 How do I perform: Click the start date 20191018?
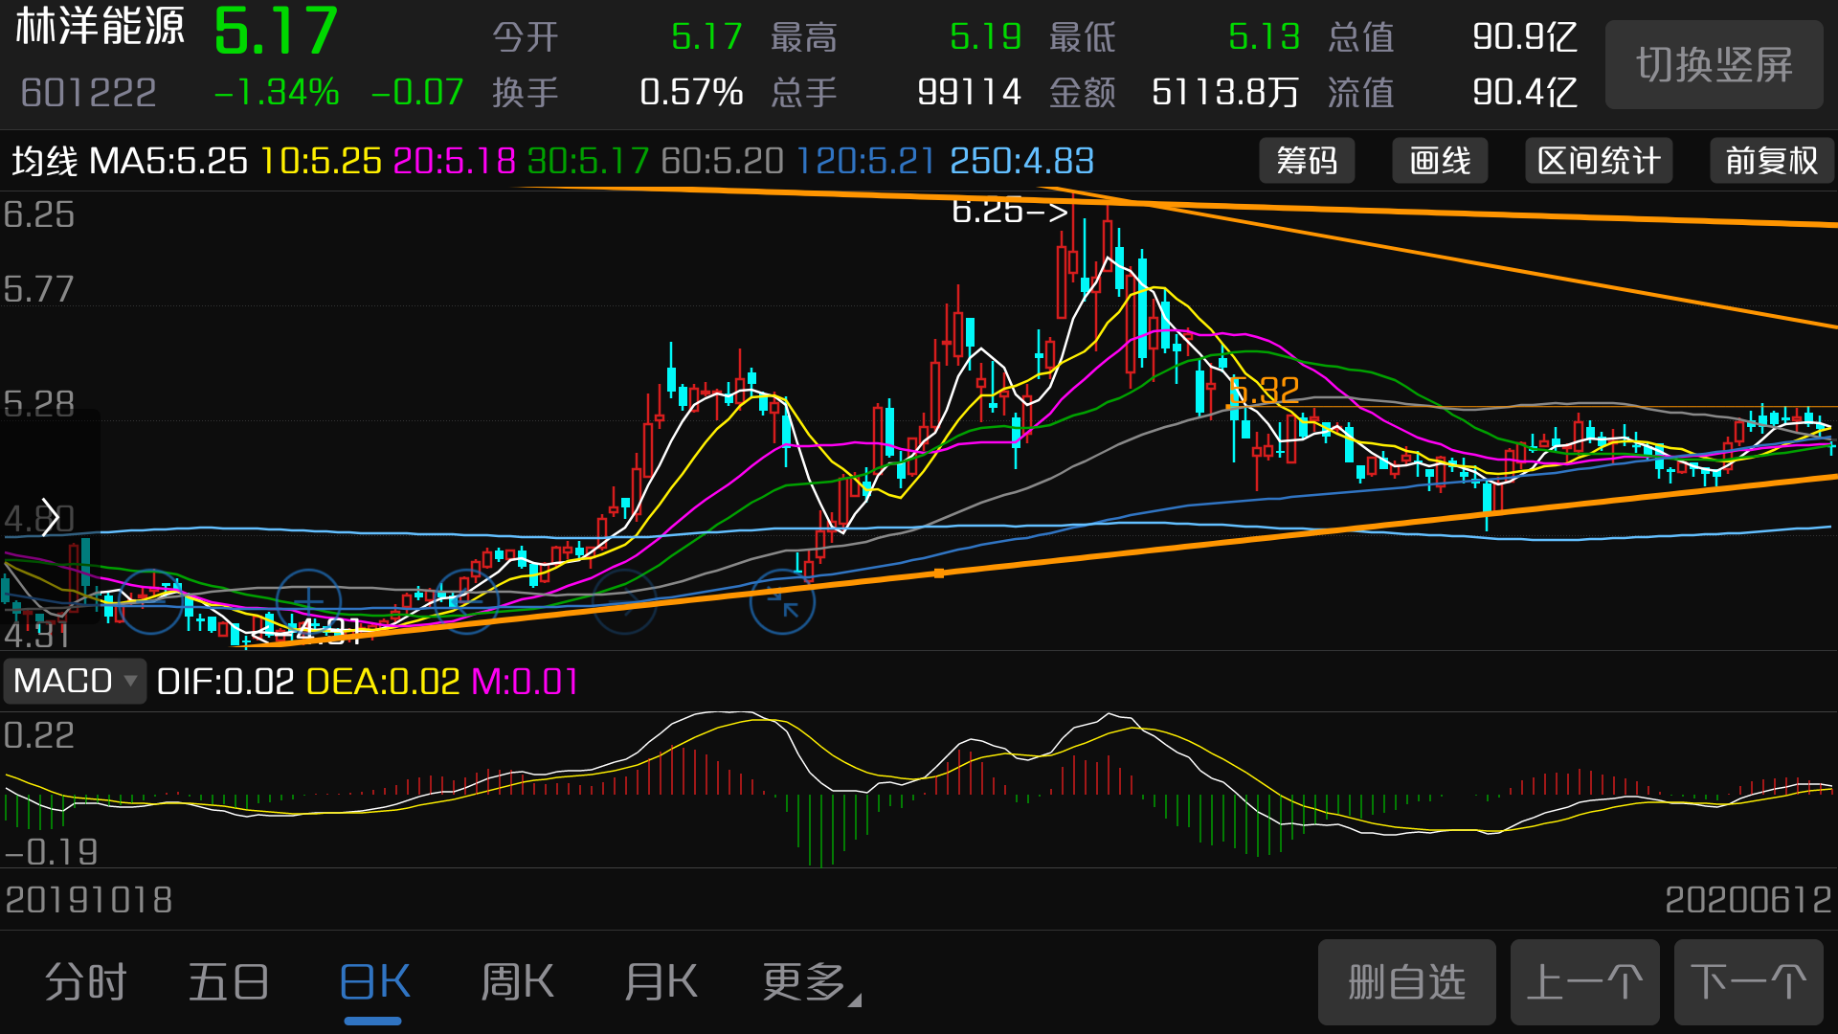click(x=88, y=900)
